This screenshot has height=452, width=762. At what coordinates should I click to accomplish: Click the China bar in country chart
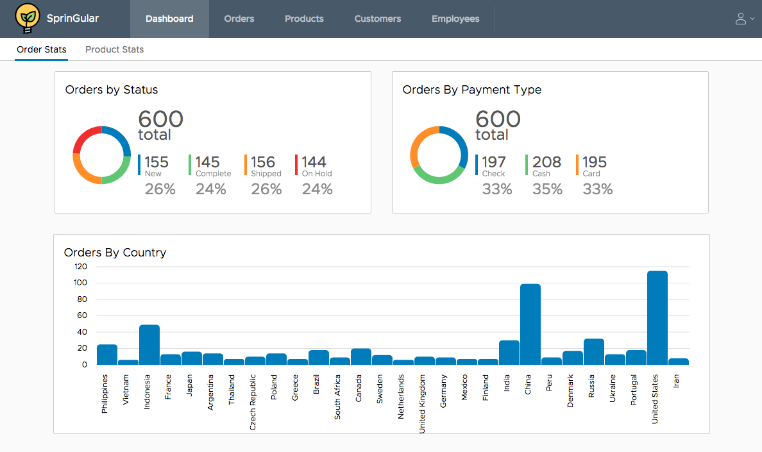coord(530,324)
